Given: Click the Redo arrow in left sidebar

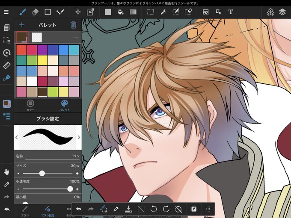Looking at the screenshot, I should pos(7,197).
